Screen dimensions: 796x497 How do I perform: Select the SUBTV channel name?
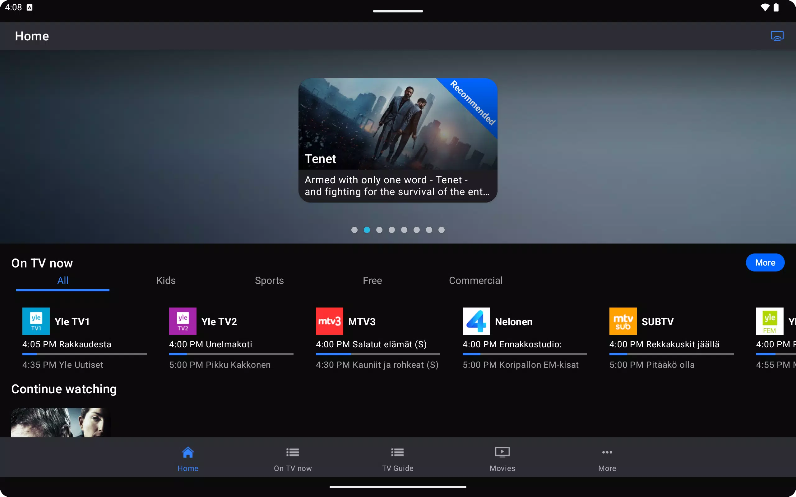(658, 321)
